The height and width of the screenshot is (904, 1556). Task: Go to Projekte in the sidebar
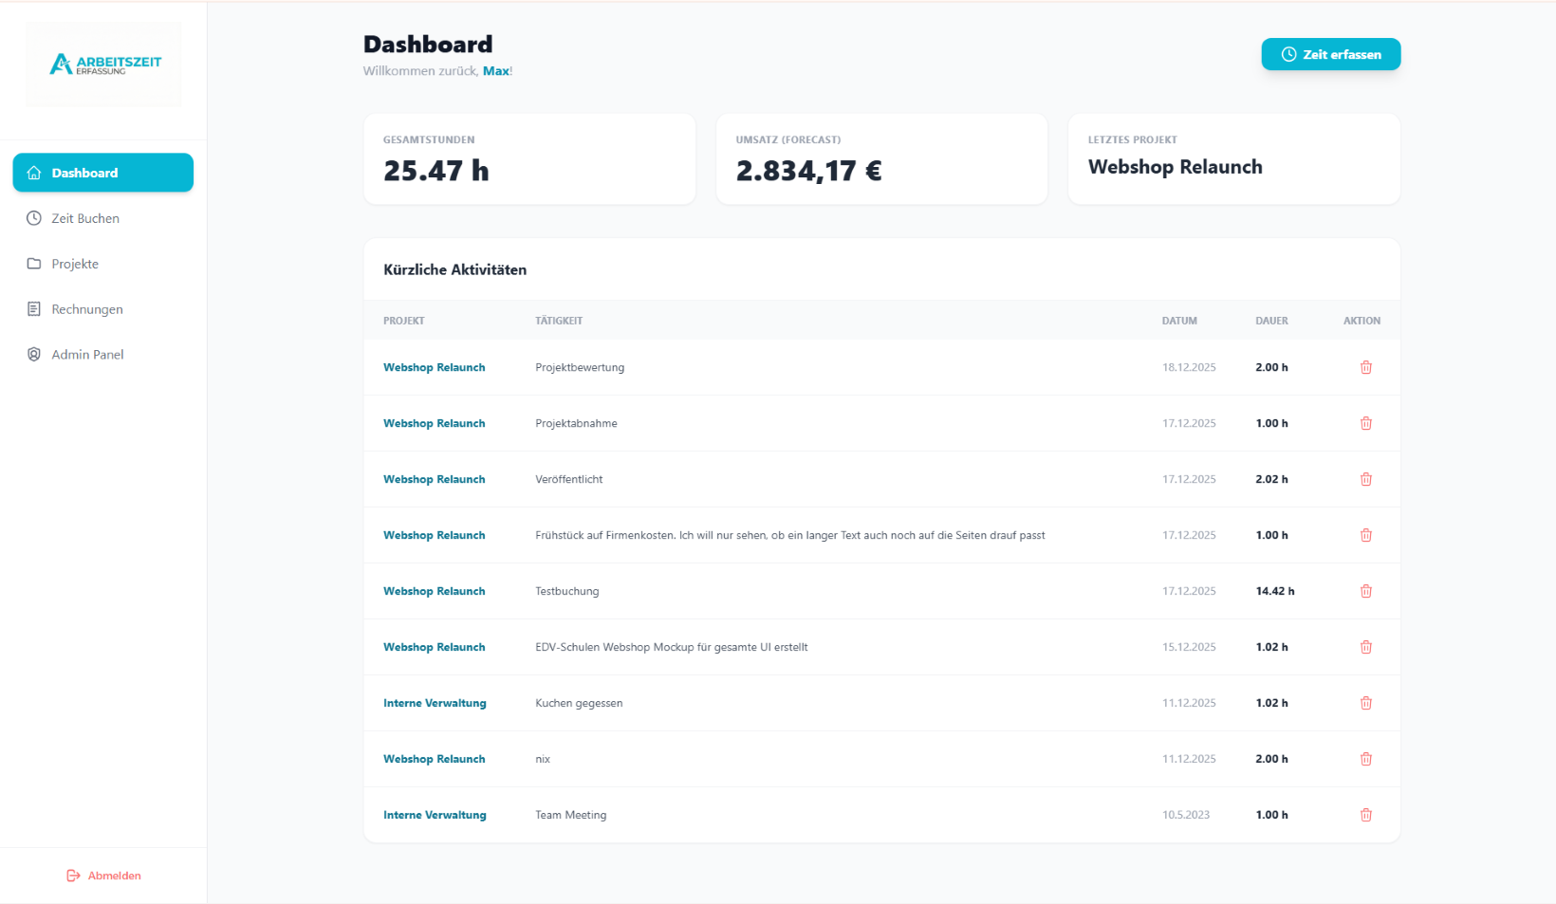click(75, 264)
